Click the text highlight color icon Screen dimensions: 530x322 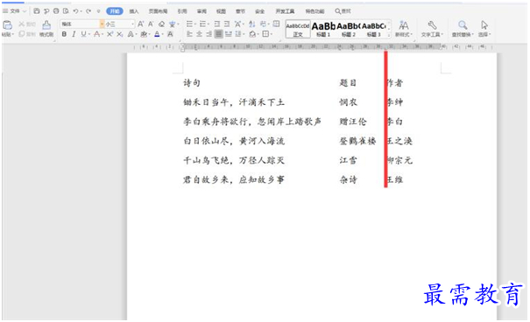click(144, 34)
